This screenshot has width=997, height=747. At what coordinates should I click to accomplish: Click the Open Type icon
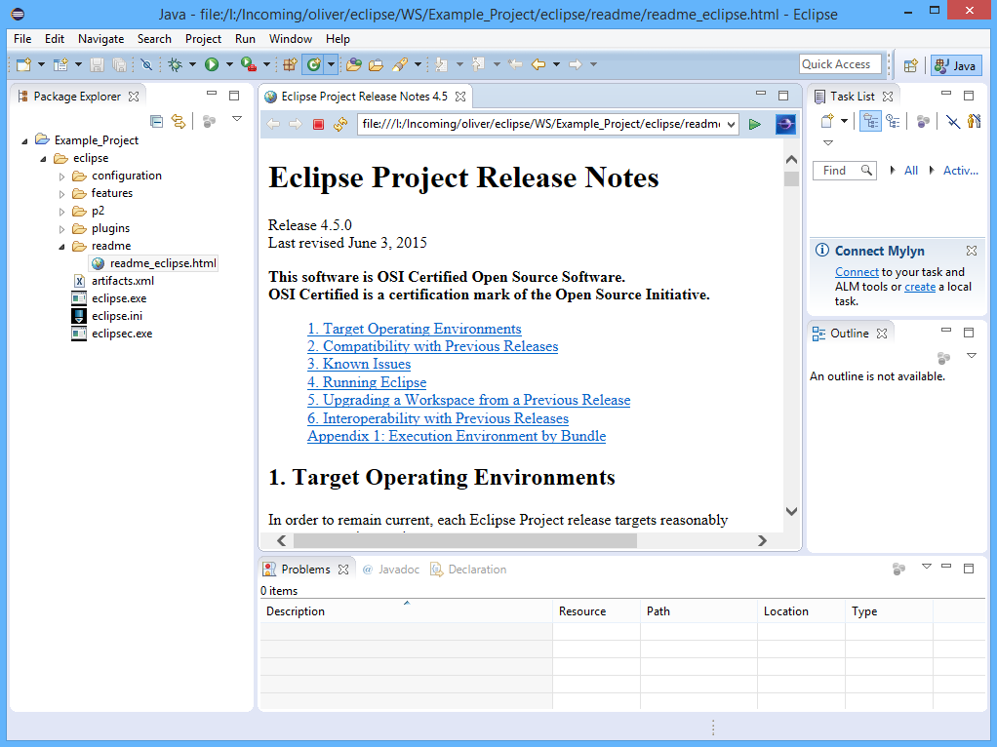click(x=354, y=64)
